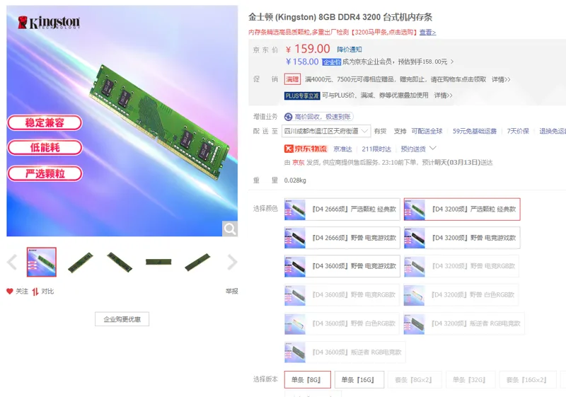Viewport: 566px width, 397px height.
Task: Choose D4 3600频 野兽 电竞游戏款 option
Action: pos(342,266)
